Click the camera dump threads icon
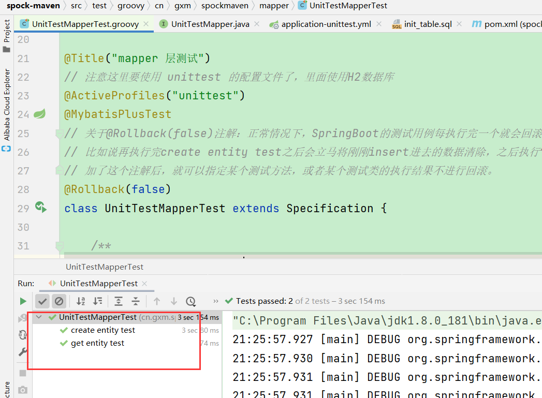Viewport: 542px width, 398px height. pos(23,390)
